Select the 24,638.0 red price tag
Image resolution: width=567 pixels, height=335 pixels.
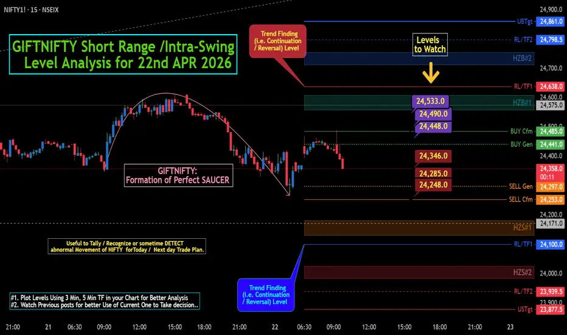point(551,86)
